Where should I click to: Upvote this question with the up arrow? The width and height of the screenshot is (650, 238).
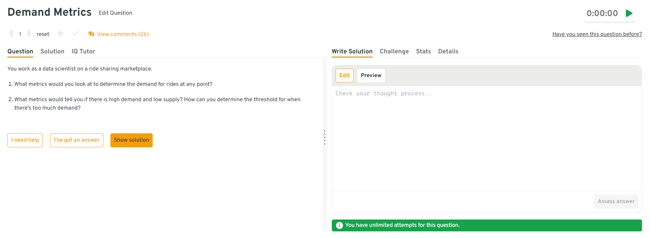pos(12,34)
